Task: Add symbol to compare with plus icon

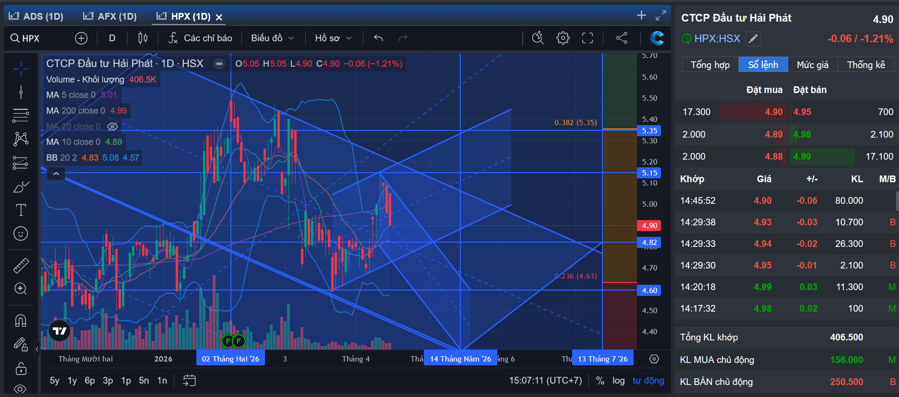Action: pyautogui.click(x=81, y=38)
